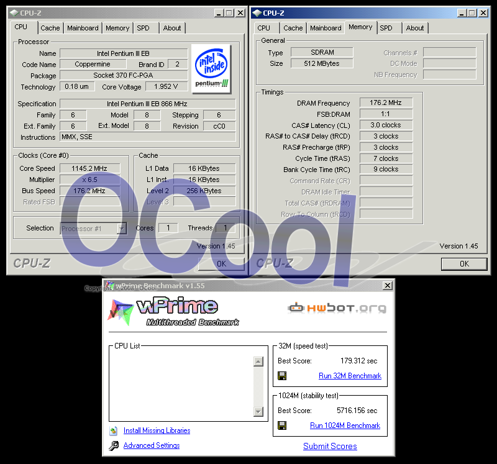Click Submit Scores link
497x464 pixels.
pyautogui.click(x=330, y=446)
